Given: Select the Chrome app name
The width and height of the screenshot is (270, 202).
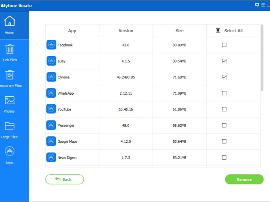Looking at the screenshot, I should pyautogui.click(x=63, y=77).
